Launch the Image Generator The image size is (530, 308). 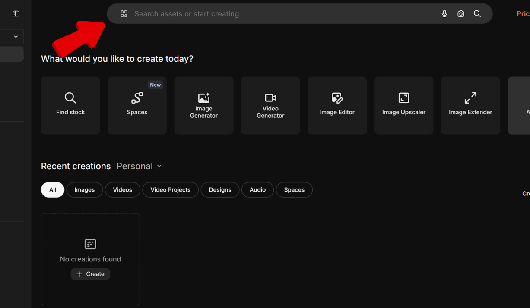204,105
